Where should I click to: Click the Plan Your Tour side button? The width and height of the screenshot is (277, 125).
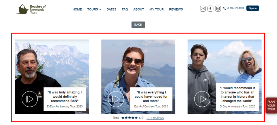point(271,106)
